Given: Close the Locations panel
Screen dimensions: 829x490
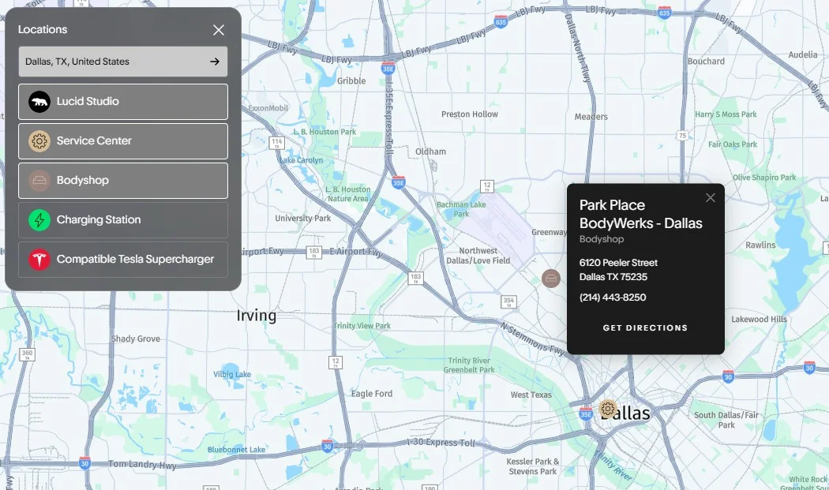Looking at the screenshot, I should pyautogui.click(x=219, y=30).
